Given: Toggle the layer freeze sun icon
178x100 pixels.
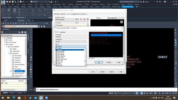Looking at the screenshot, I should 8,26.
